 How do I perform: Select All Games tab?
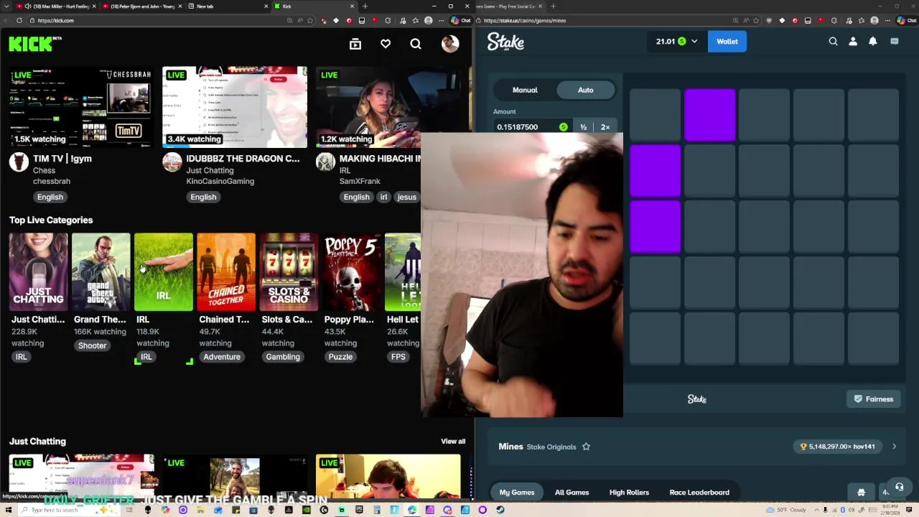point(572,493)
